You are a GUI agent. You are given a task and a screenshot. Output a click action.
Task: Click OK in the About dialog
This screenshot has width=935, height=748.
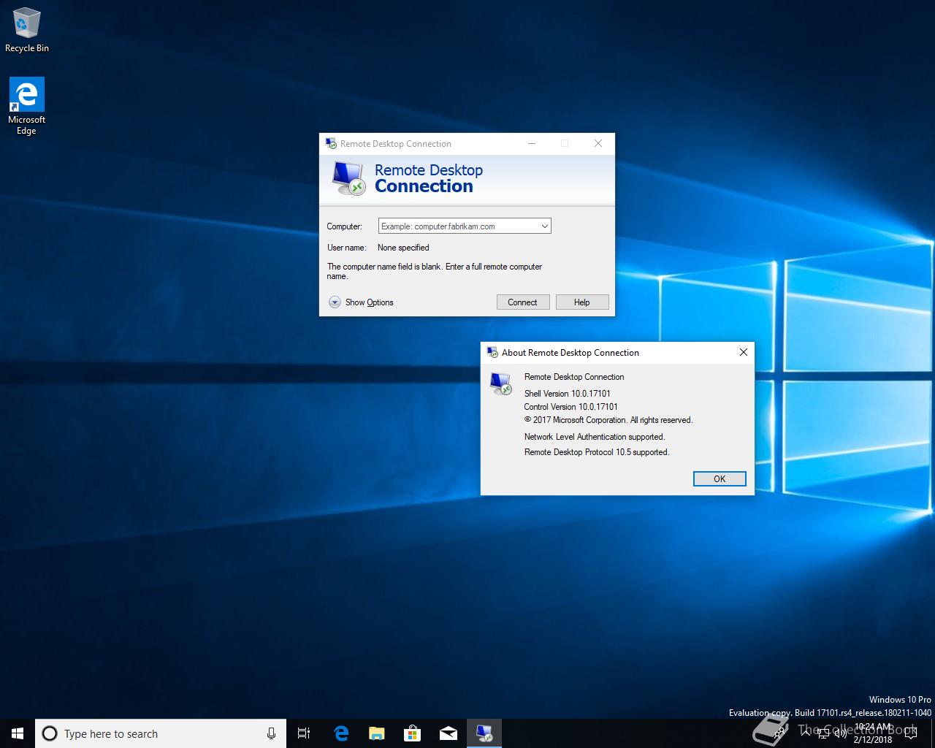click(x=720, y=478)
